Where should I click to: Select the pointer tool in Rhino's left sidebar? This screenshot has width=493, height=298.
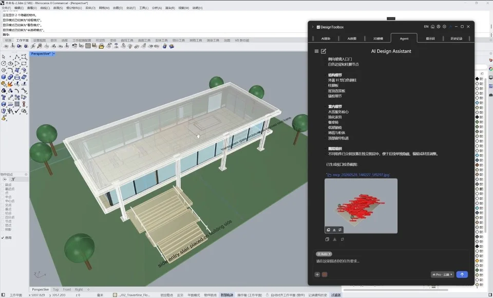click(4, 57)
